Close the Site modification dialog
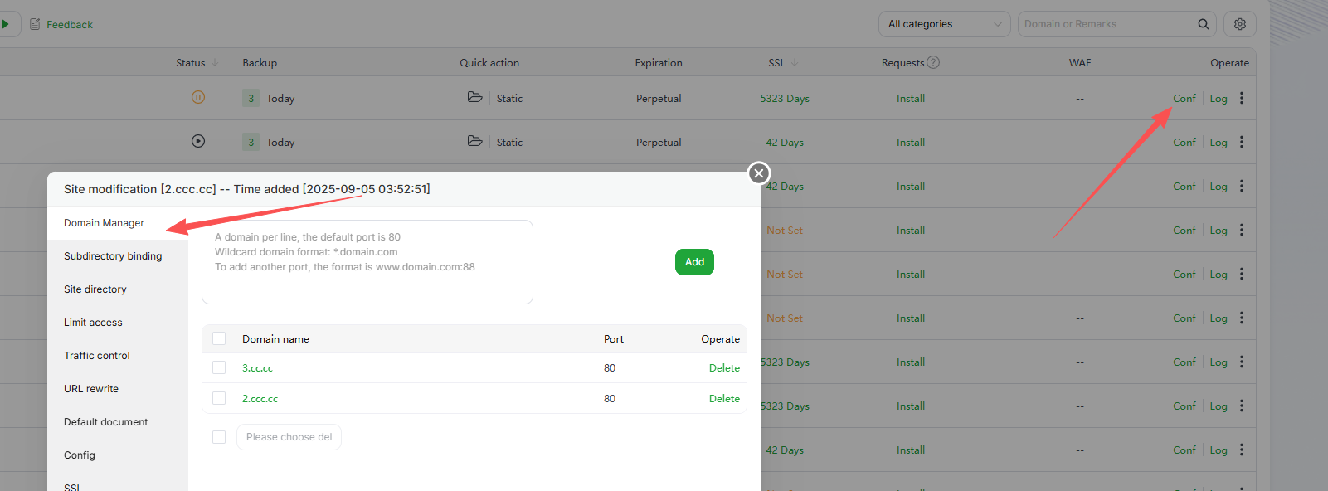The width and height of the screenshot is (1328, 491). coord(759,173)
